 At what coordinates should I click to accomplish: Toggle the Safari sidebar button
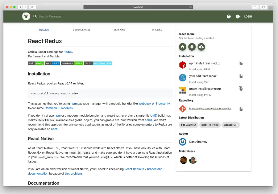[x=33, y=7]
